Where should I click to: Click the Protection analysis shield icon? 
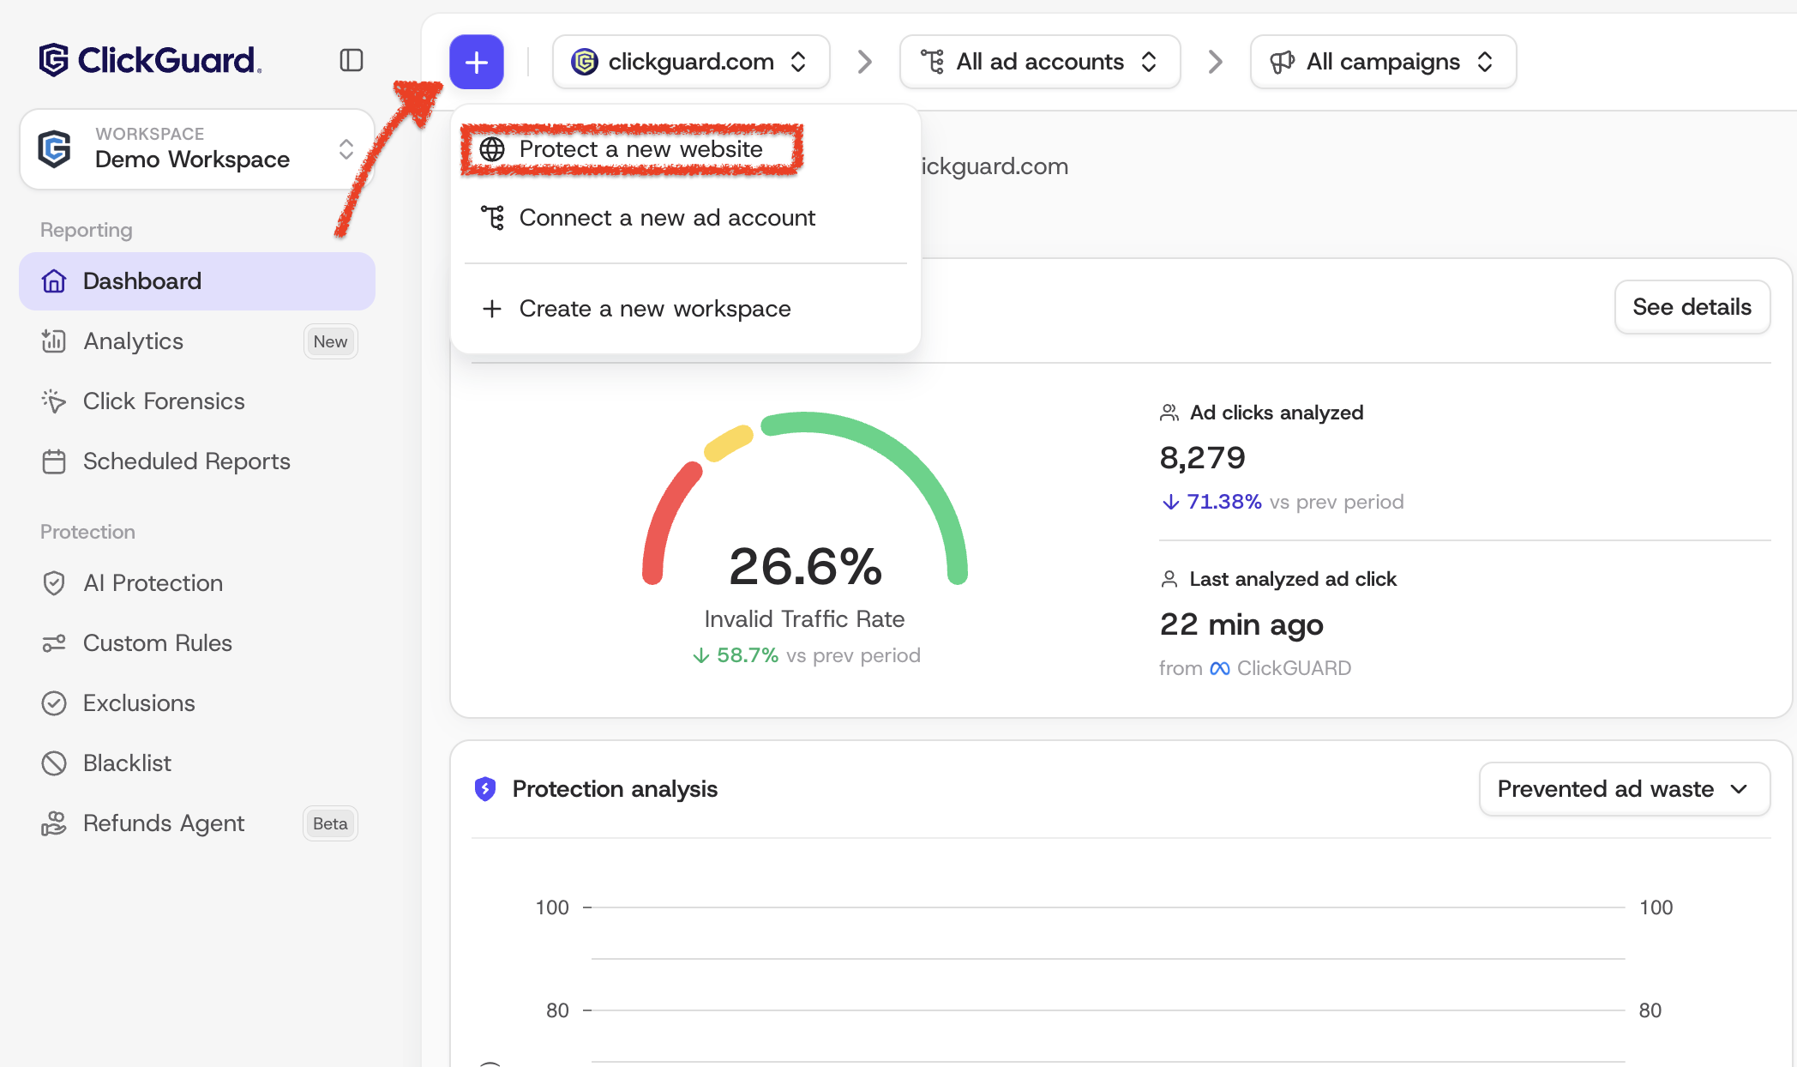pyautogui.click(x=485, y=789)
